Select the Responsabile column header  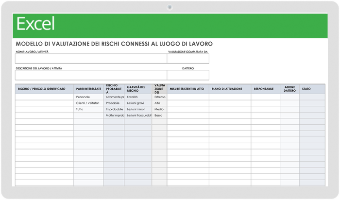(265, 89)
